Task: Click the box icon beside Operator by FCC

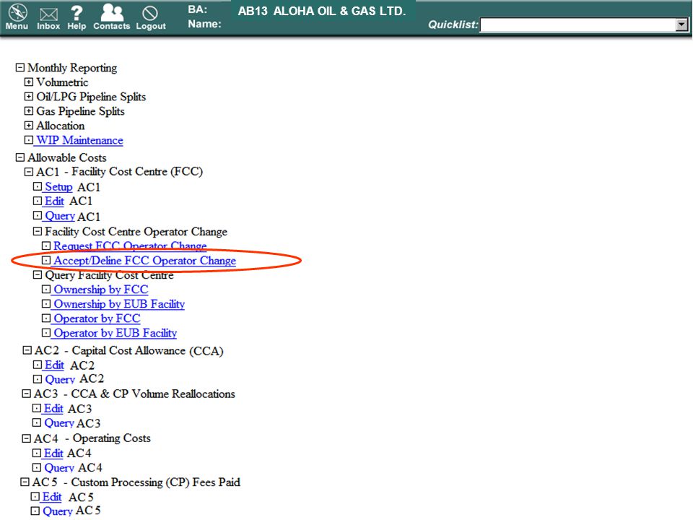Action: (46, 318)
